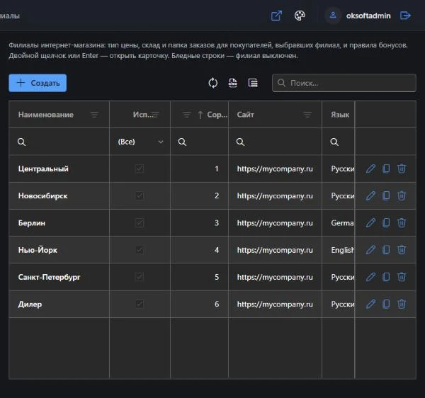This screenshot has width=425, height=398.
Task: Log out using the exit icon
Action: point(405,16)
